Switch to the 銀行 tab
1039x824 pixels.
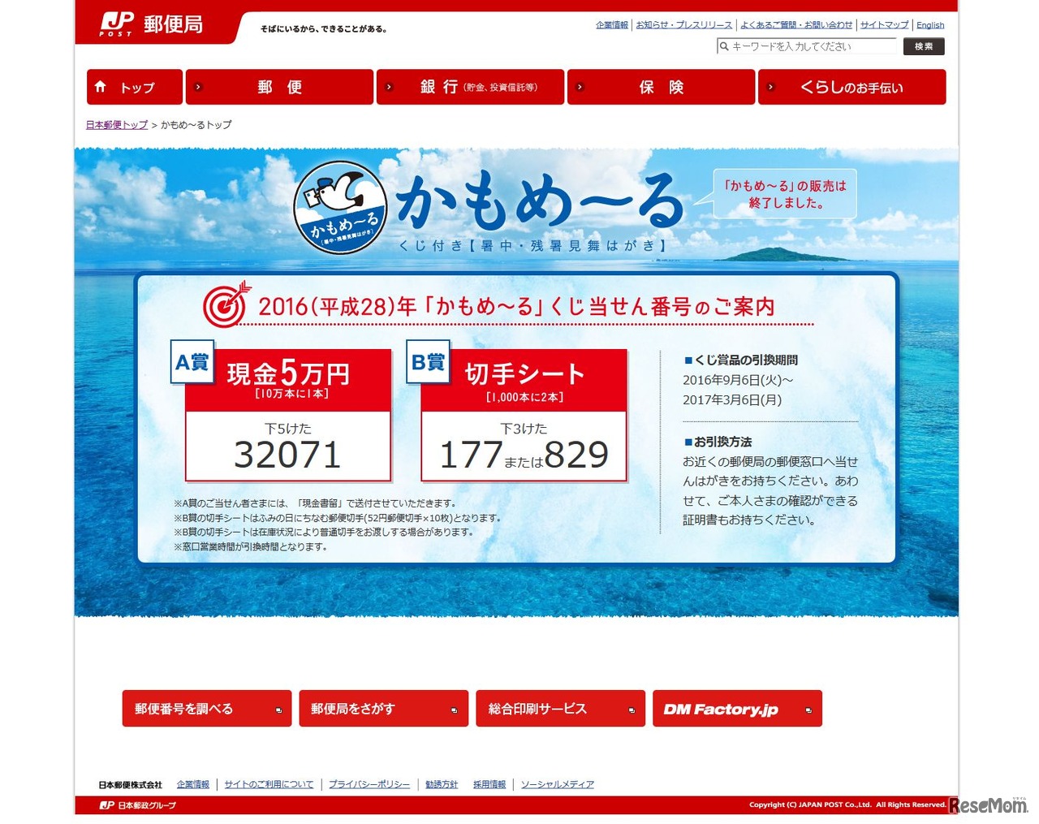470,86
